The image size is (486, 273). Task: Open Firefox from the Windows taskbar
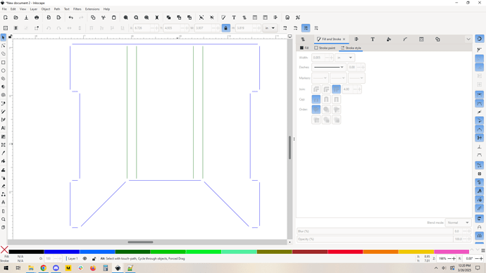[x=93, y=268]
